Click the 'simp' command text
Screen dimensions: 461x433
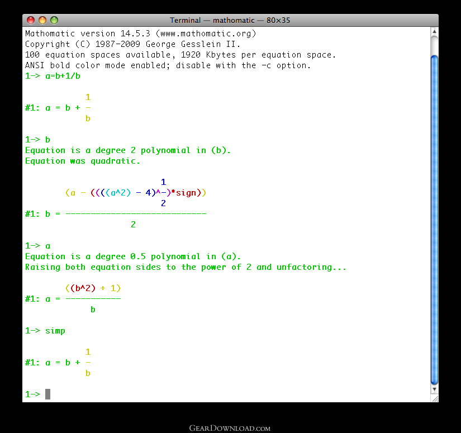[x=55, y=331]
